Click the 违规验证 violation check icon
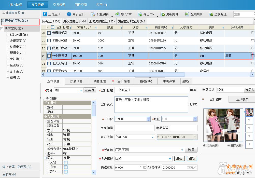Viewport: 255px width, 178px height. (211, 14)
